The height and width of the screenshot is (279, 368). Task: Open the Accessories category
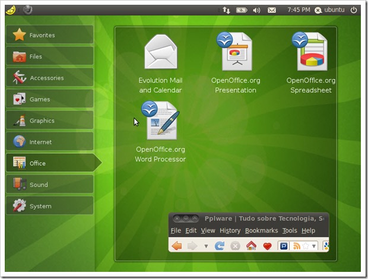pos(49,78)
